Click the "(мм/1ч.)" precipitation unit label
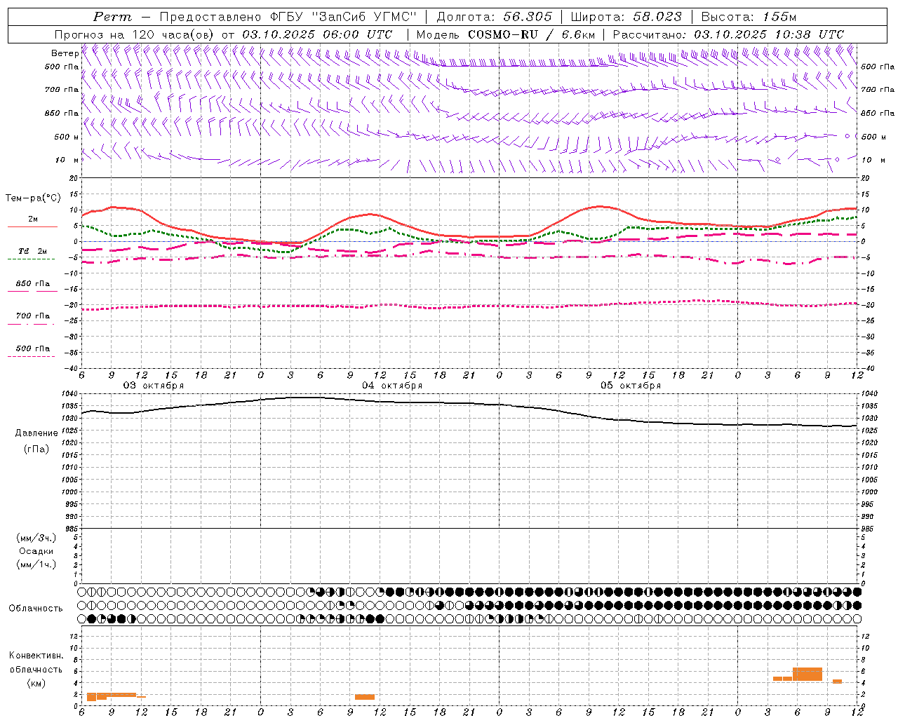Screen dimensions: 898x718 (36, 564)
